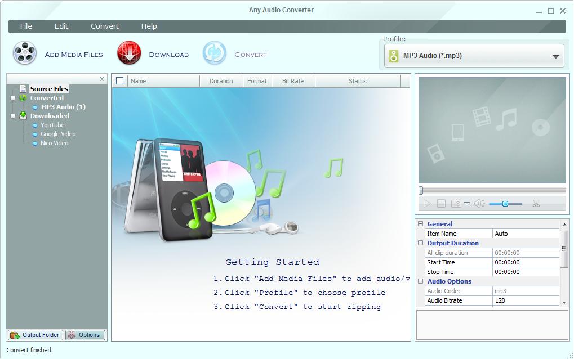Click the preview seek bar handle
The image size is (574, 359).
point(421,190)
